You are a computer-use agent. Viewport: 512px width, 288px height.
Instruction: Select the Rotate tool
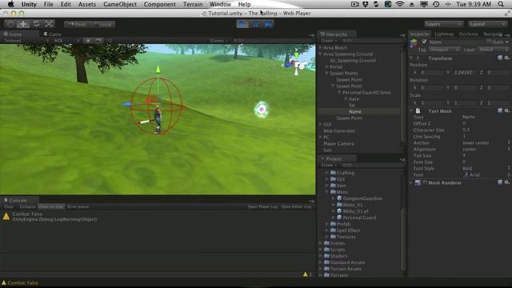[36, 24]
